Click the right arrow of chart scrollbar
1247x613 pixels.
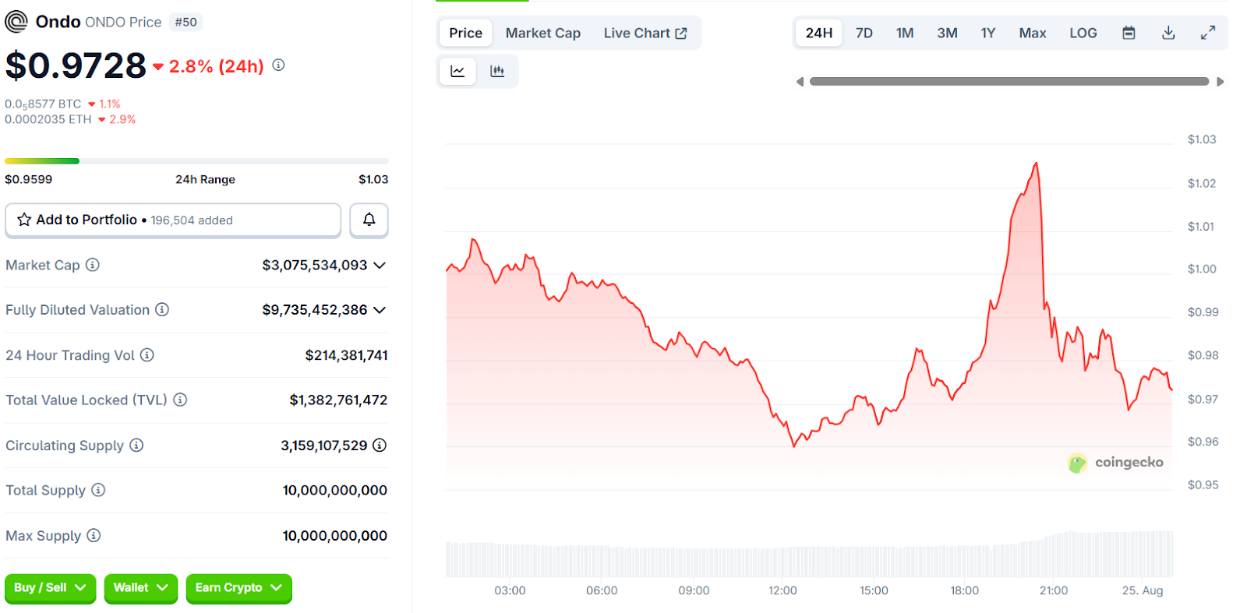(1220, 82)
